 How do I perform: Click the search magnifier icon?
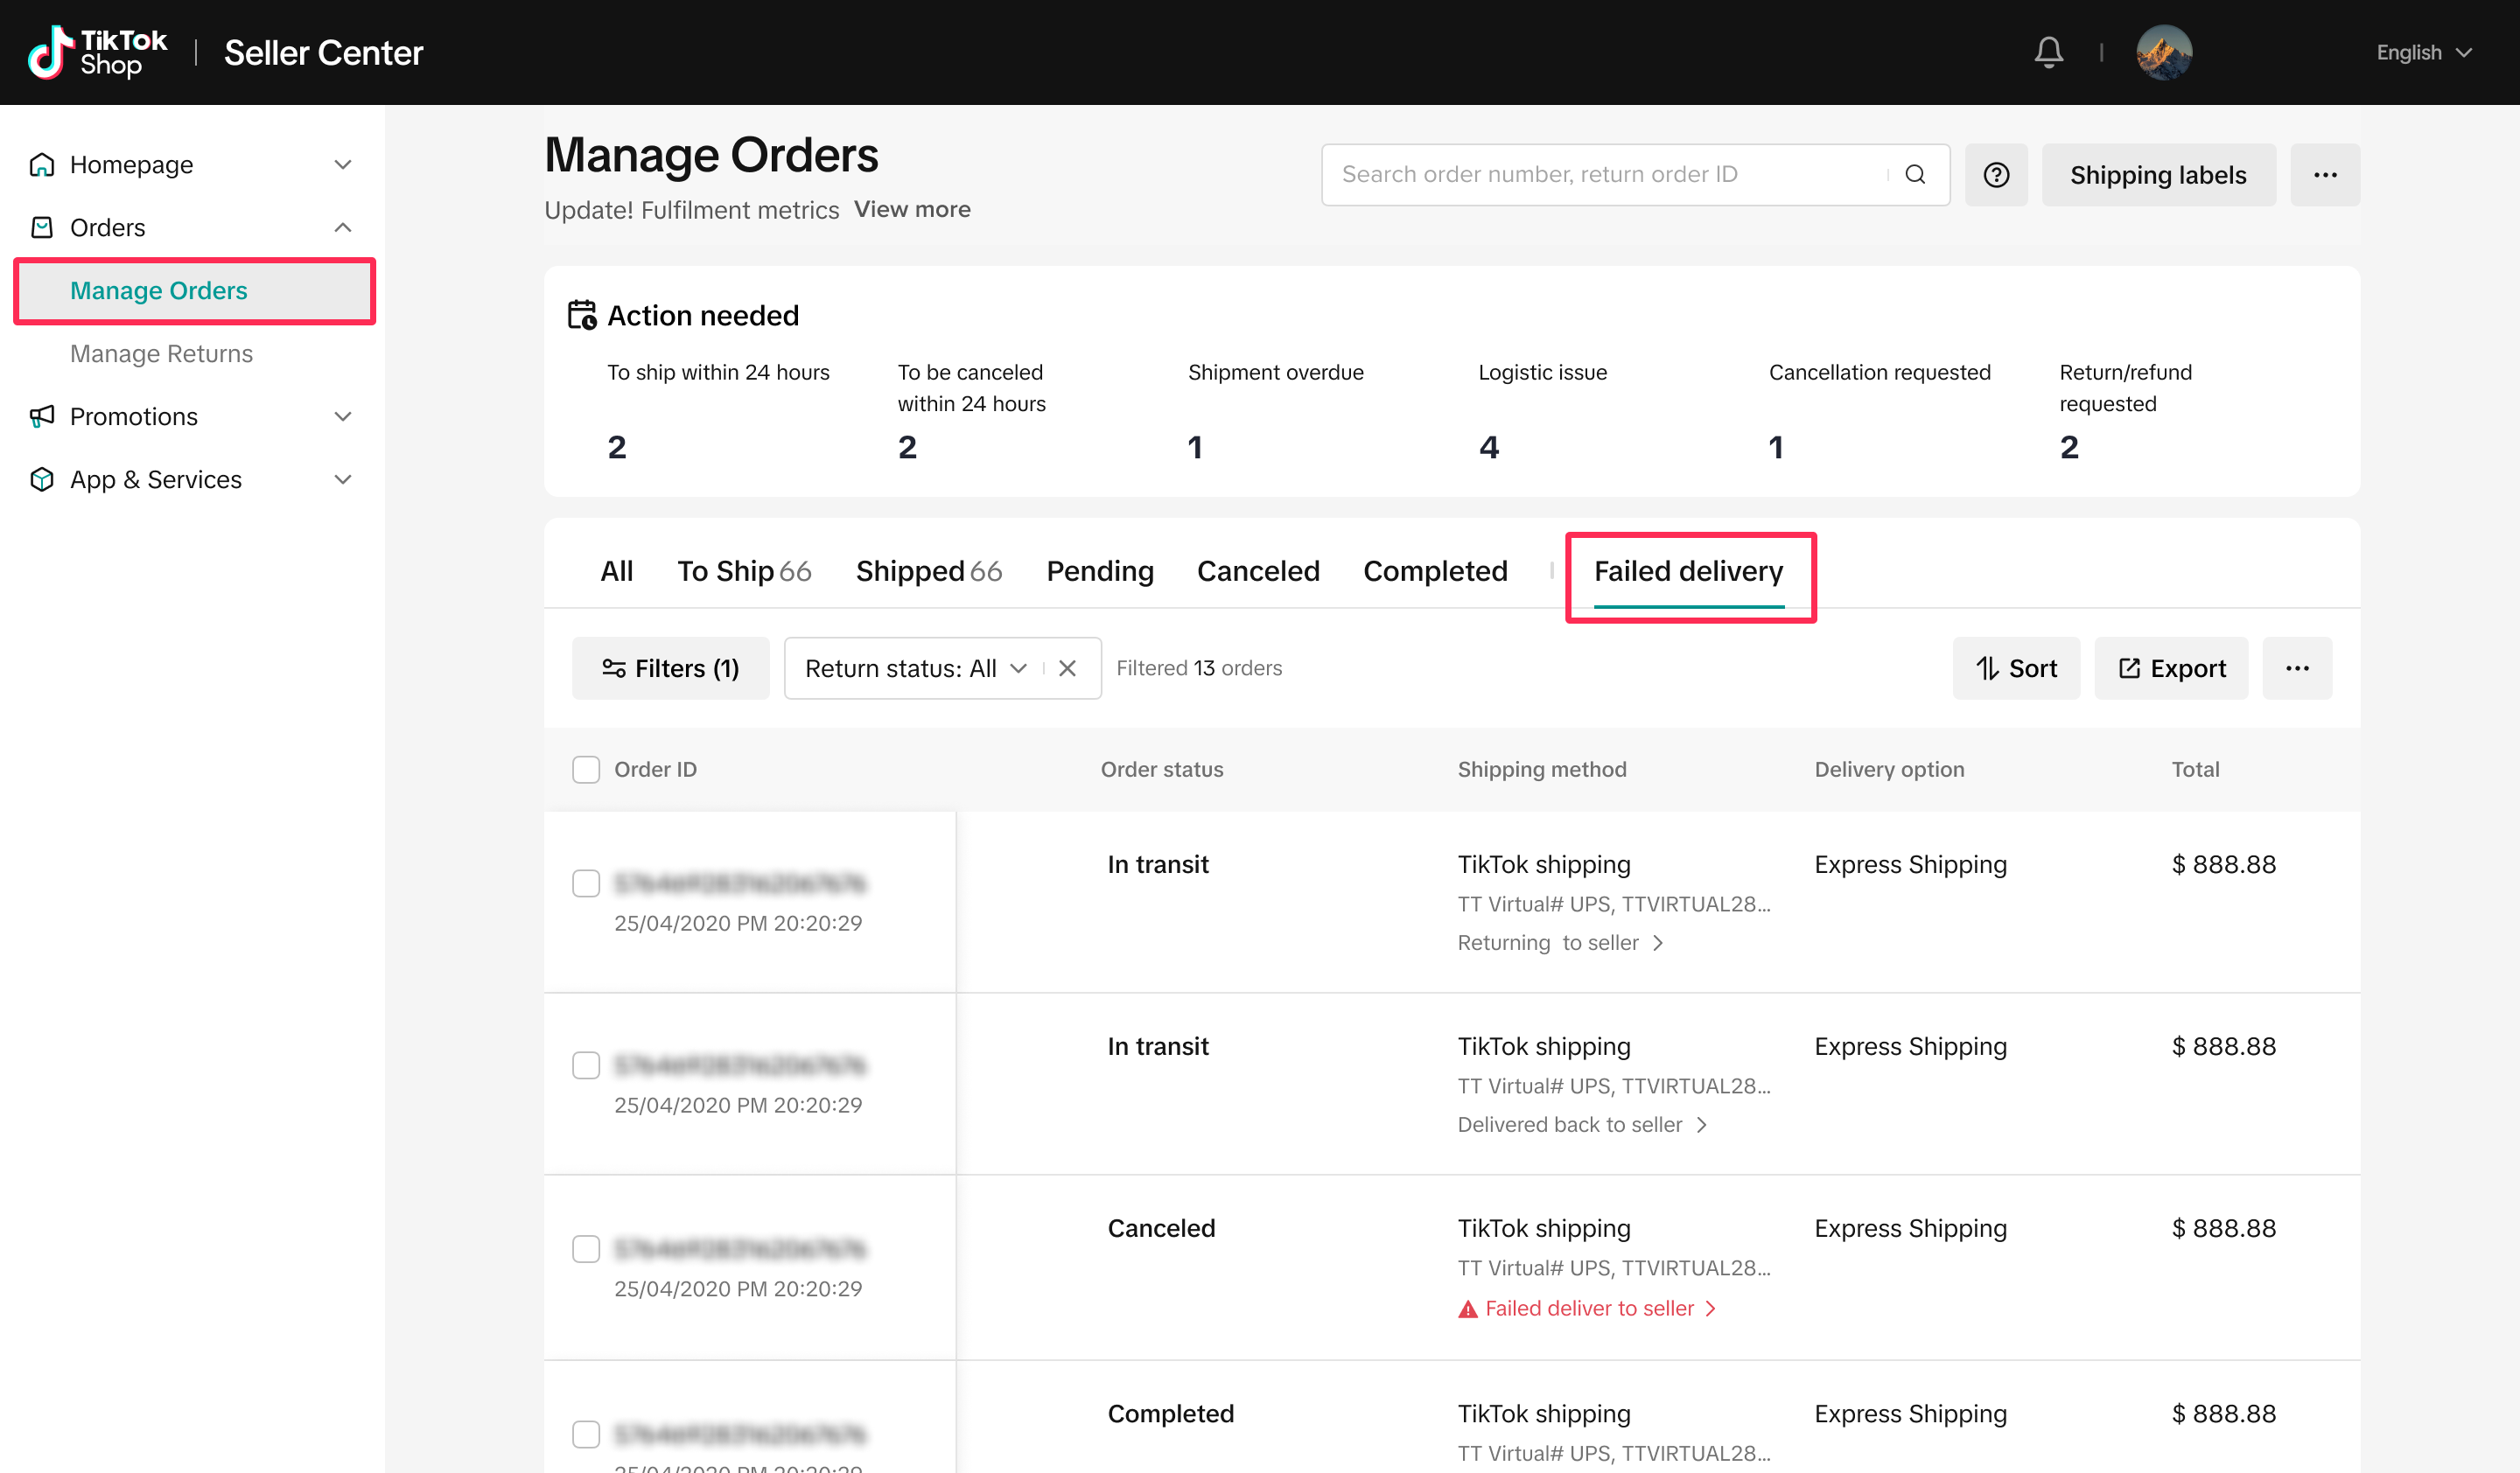[1914, 175]
